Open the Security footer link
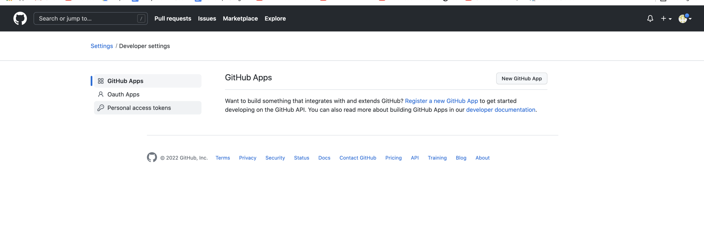Viewport: 704px width, 234px height. [275, 158]
